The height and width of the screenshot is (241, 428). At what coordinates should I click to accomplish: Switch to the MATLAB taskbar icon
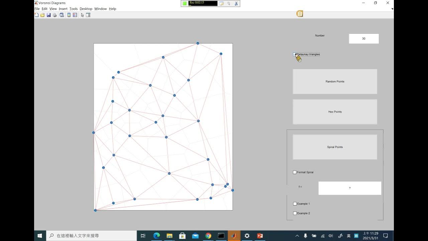[x=234, y=236]
